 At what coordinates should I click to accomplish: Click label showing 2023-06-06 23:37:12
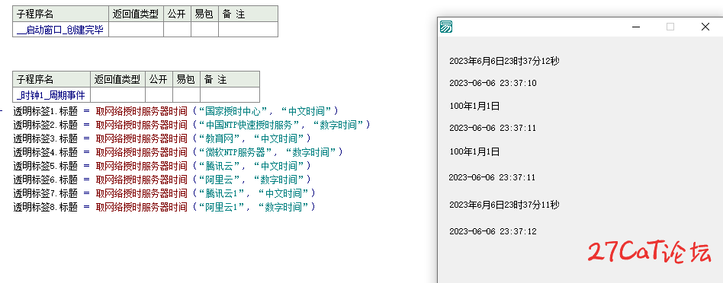[x=493, y=231]
